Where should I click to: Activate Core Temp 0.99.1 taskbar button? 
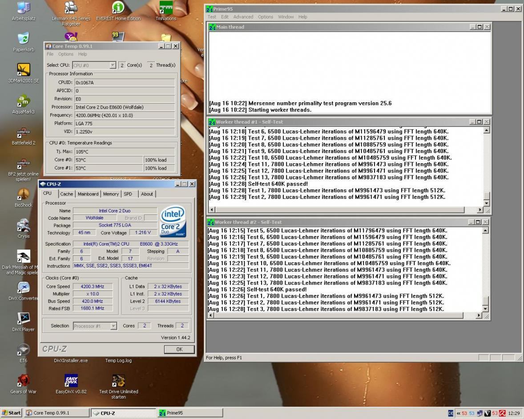(57, 413)
